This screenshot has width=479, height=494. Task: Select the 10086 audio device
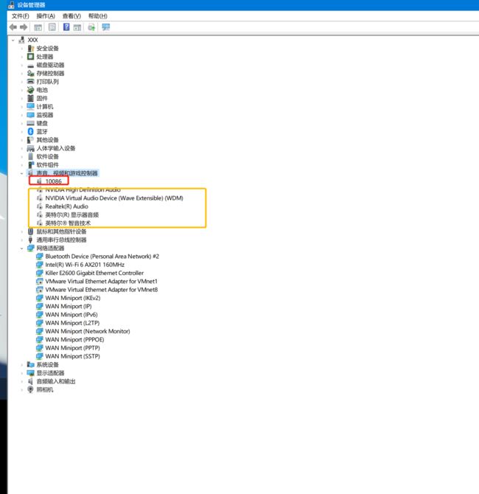(54, 181)
